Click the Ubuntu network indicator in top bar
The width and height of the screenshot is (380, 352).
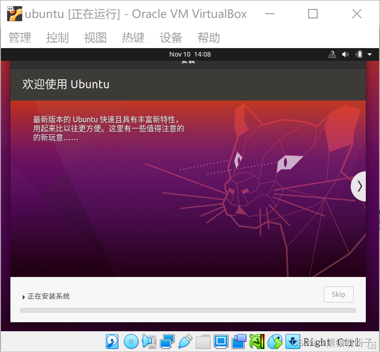click(332, 54)
